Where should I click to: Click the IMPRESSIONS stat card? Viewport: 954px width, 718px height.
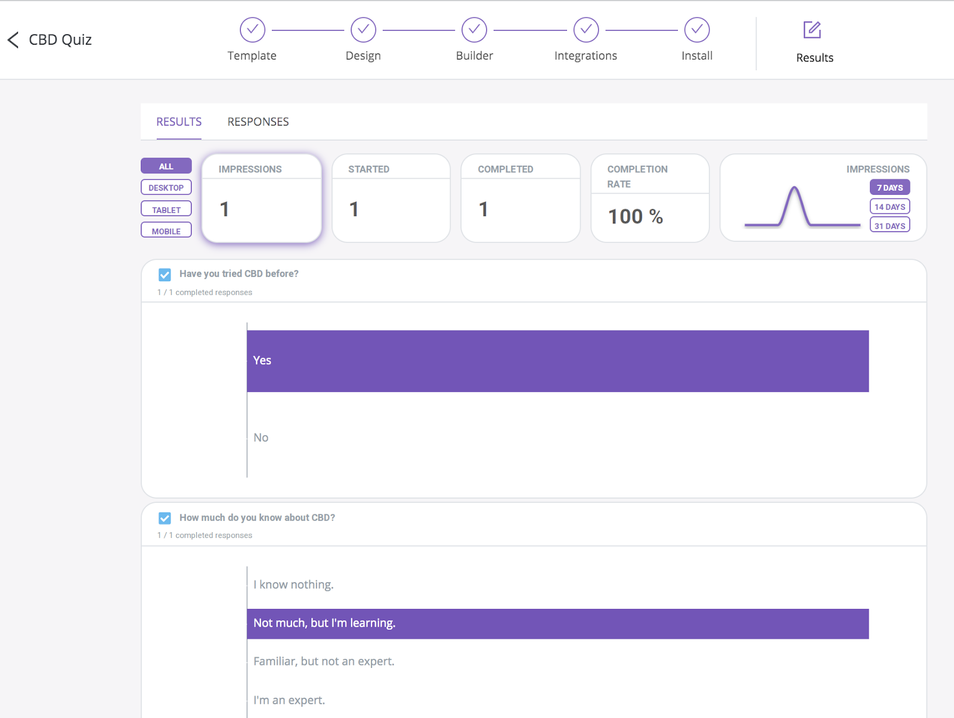(x=262, y=198)
